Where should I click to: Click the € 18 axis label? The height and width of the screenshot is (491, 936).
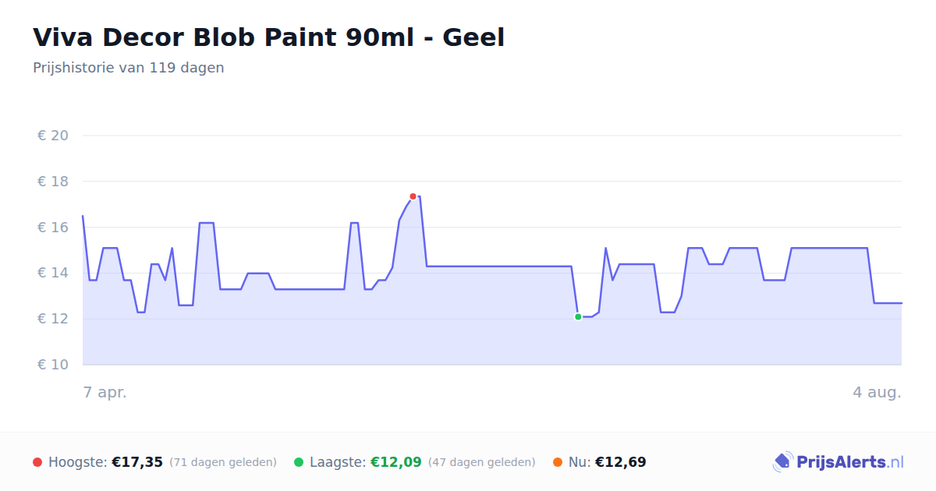click(53, 182)
